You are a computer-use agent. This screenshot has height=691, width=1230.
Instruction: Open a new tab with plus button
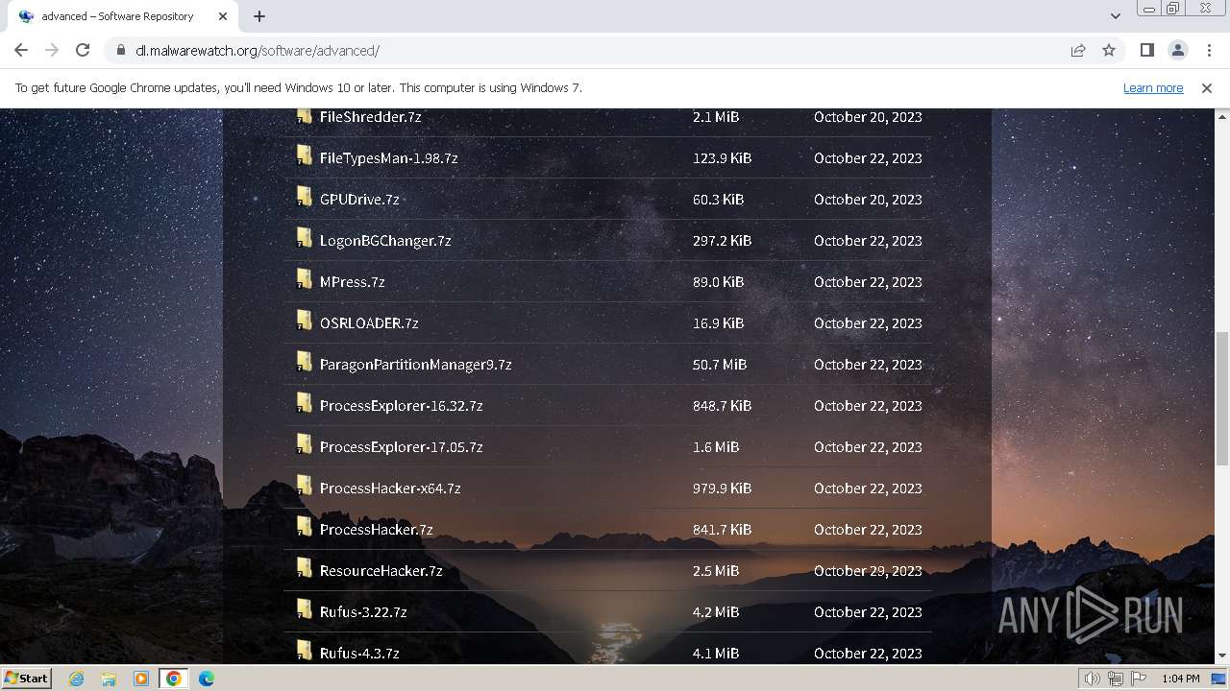259,16
